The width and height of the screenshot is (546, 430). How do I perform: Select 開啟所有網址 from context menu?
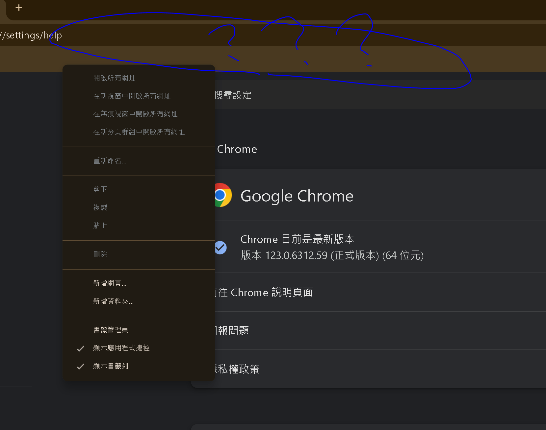(x=114, y=78)
